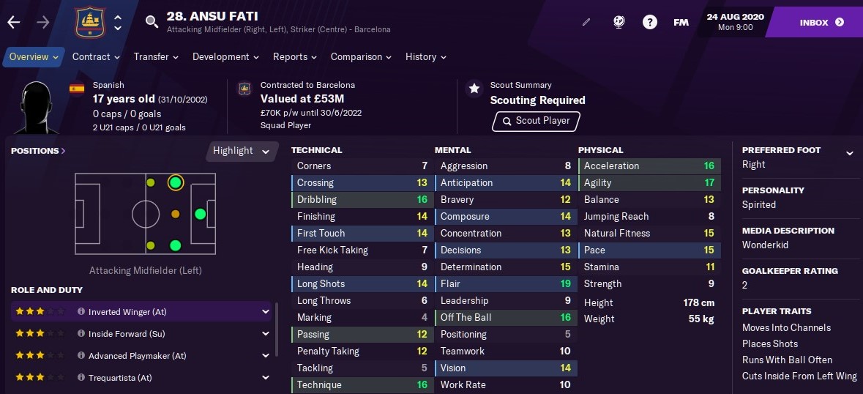This screenshot has height=394, width=863.
Task: Click the info icon beside Trequartista
Action: coord(81,377)
